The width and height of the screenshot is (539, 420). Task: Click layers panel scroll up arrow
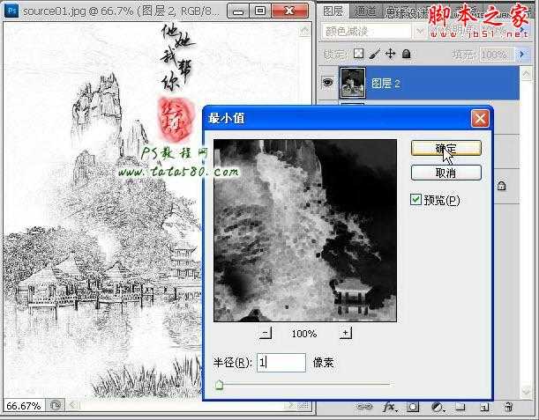tap(526, 73)
